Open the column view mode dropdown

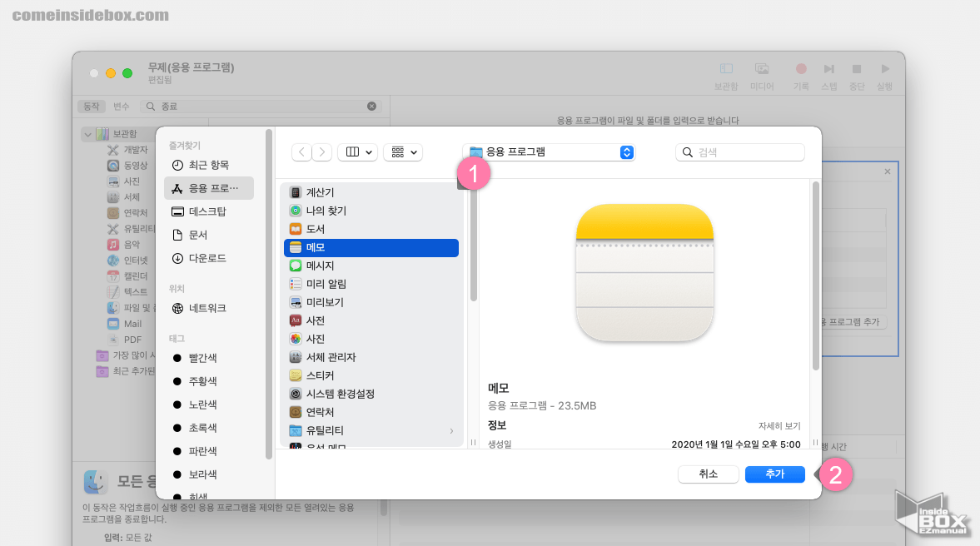[357, 151]
